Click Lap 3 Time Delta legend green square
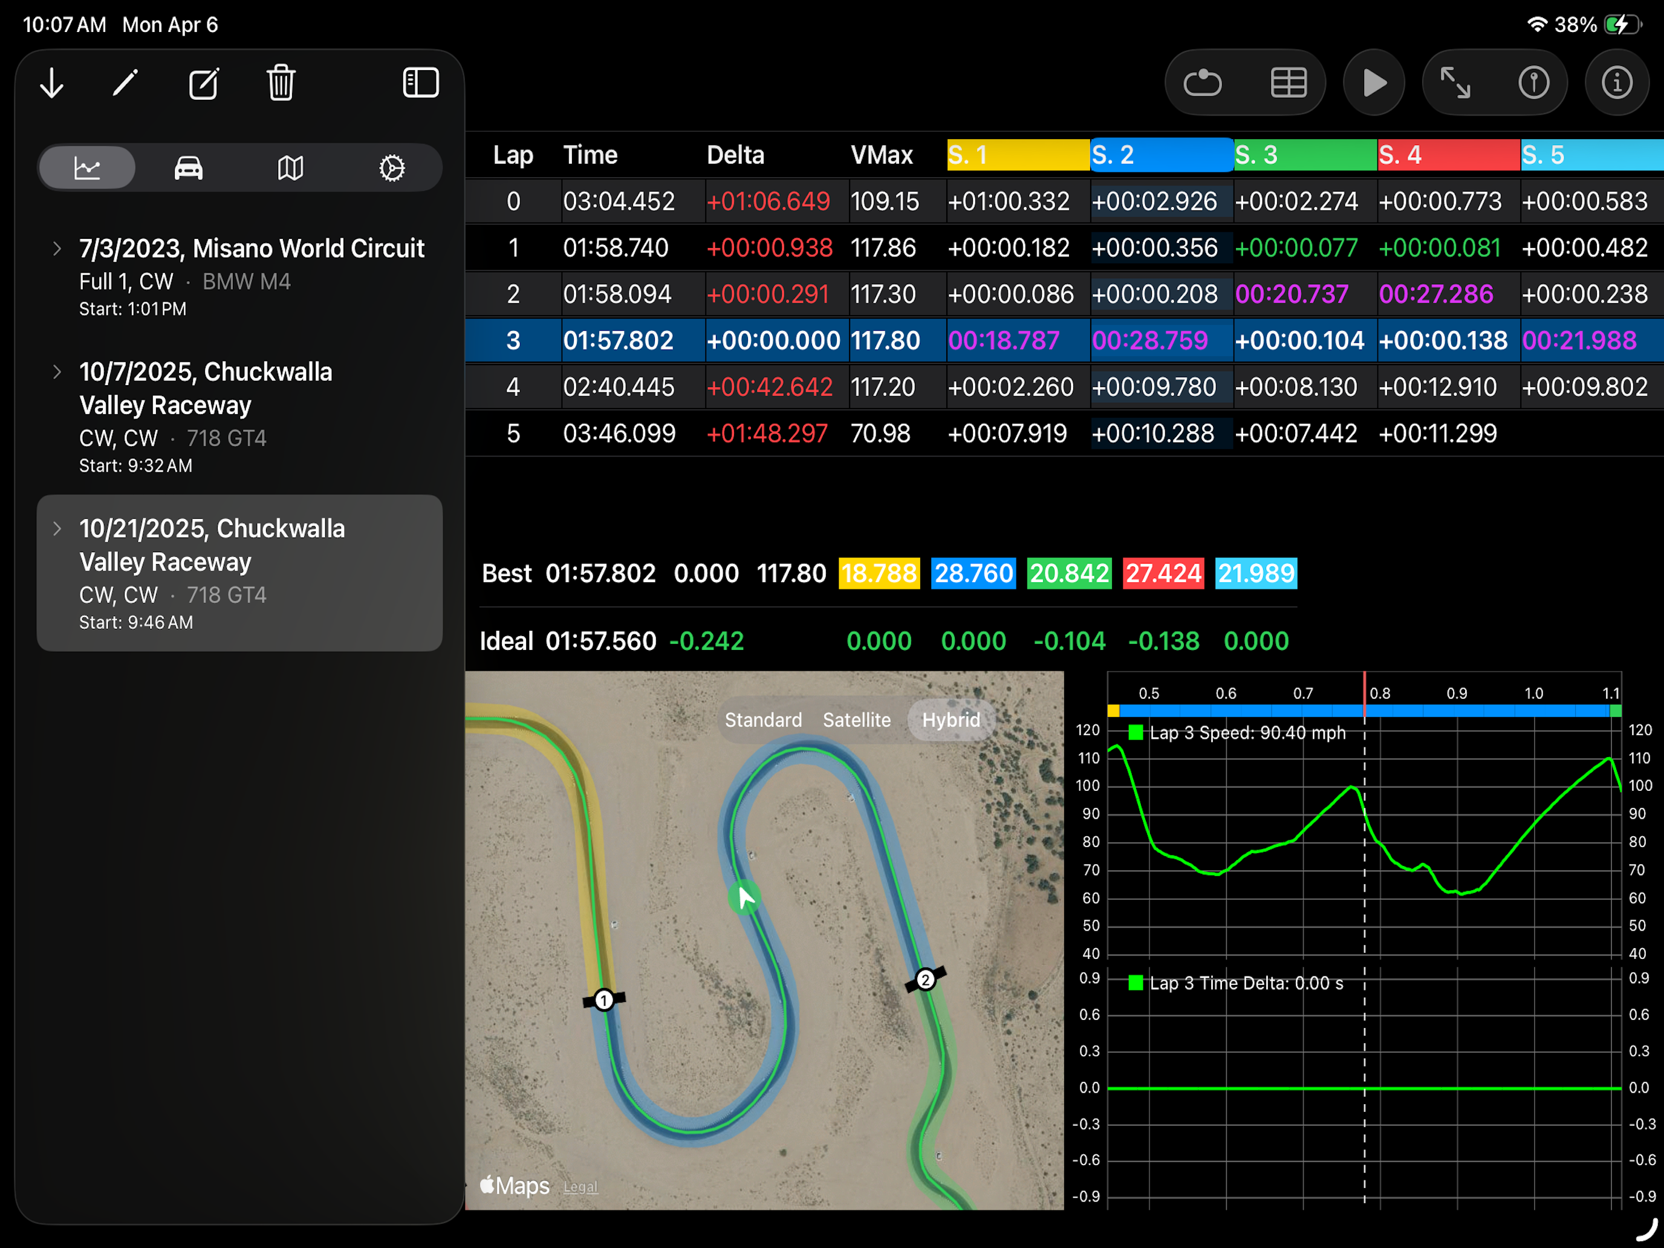Viewport: 1664px width, 1248px height. (x=1136, y=983)
